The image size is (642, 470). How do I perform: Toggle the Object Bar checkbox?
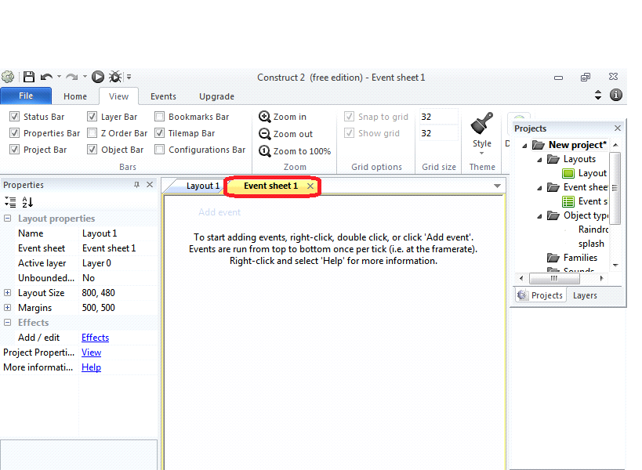(92, 150)
